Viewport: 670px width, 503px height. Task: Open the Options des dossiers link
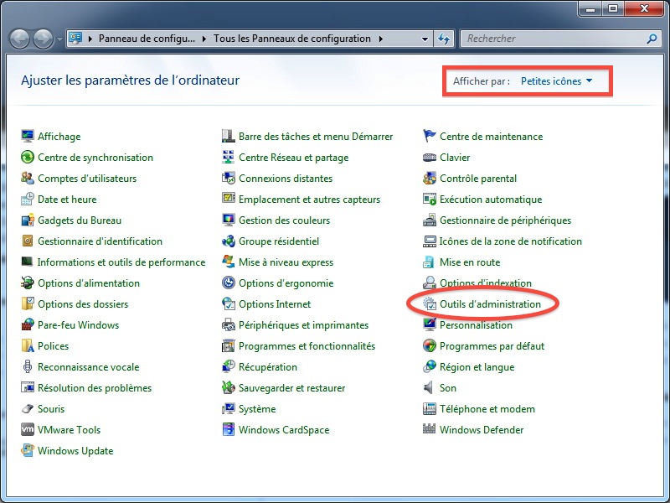pos(83,303)
